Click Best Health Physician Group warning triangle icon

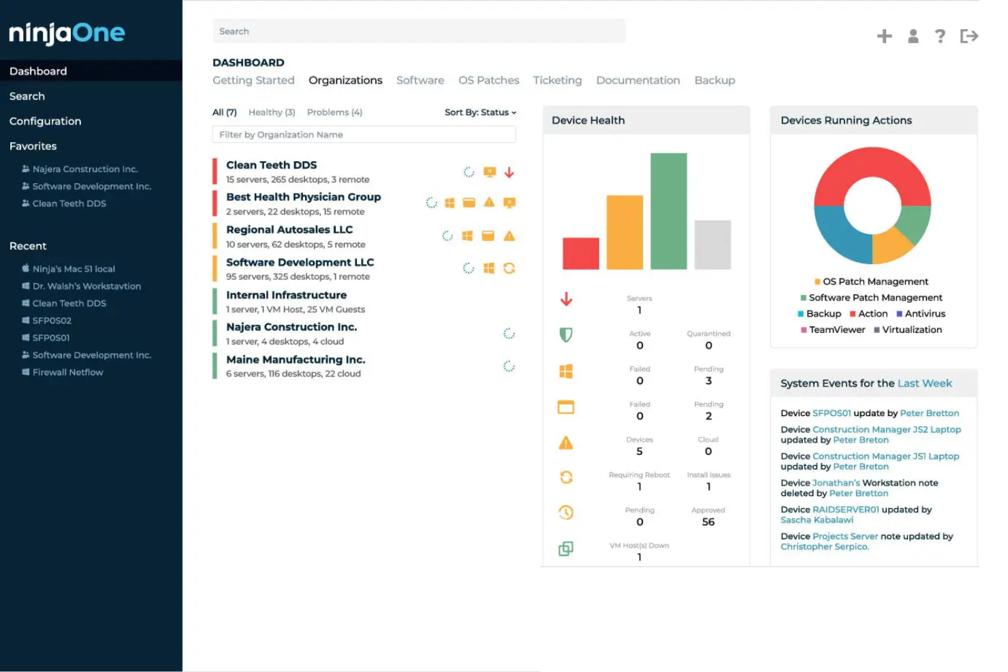[x=489, y=202]
